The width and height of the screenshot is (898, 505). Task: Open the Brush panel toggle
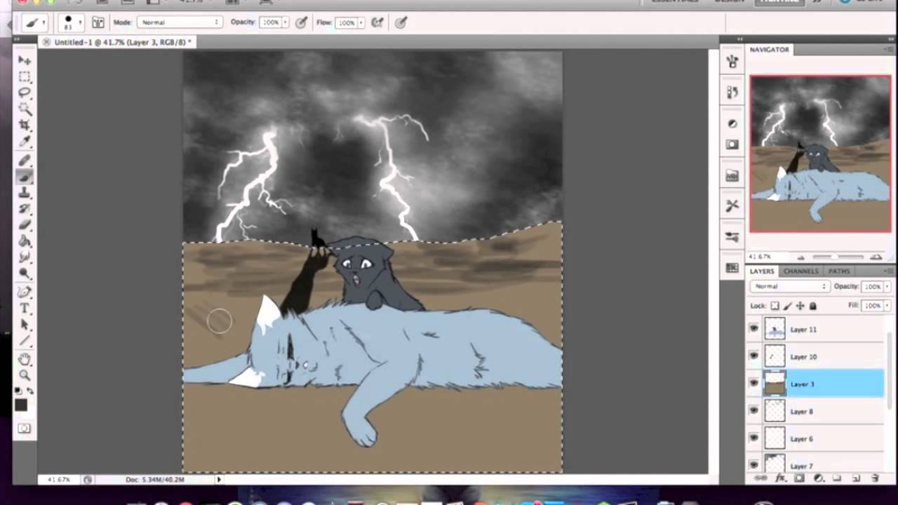pos(98,22)
